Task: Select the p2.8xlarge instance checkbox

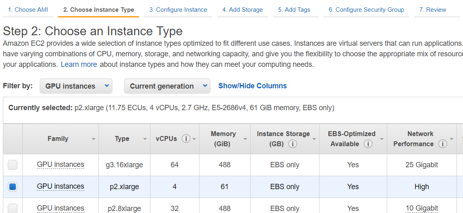Action: click(x=13, y=208)
